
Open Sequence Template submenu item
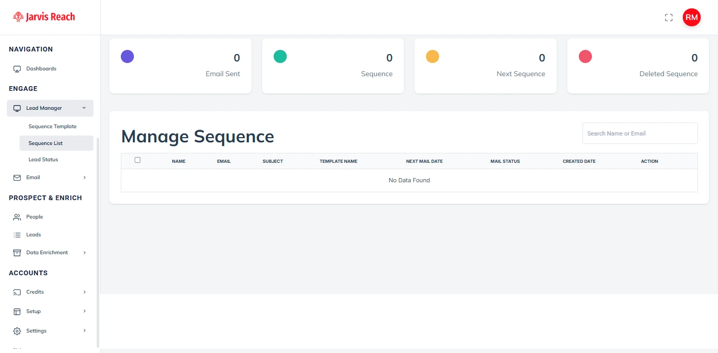click(53, 127)
